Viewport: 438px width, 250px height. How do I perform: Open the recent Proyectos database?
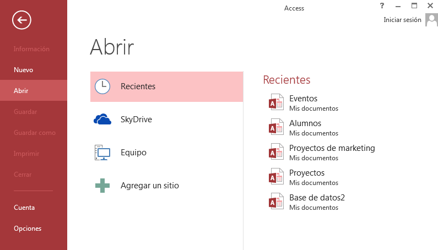coord(307,173)
